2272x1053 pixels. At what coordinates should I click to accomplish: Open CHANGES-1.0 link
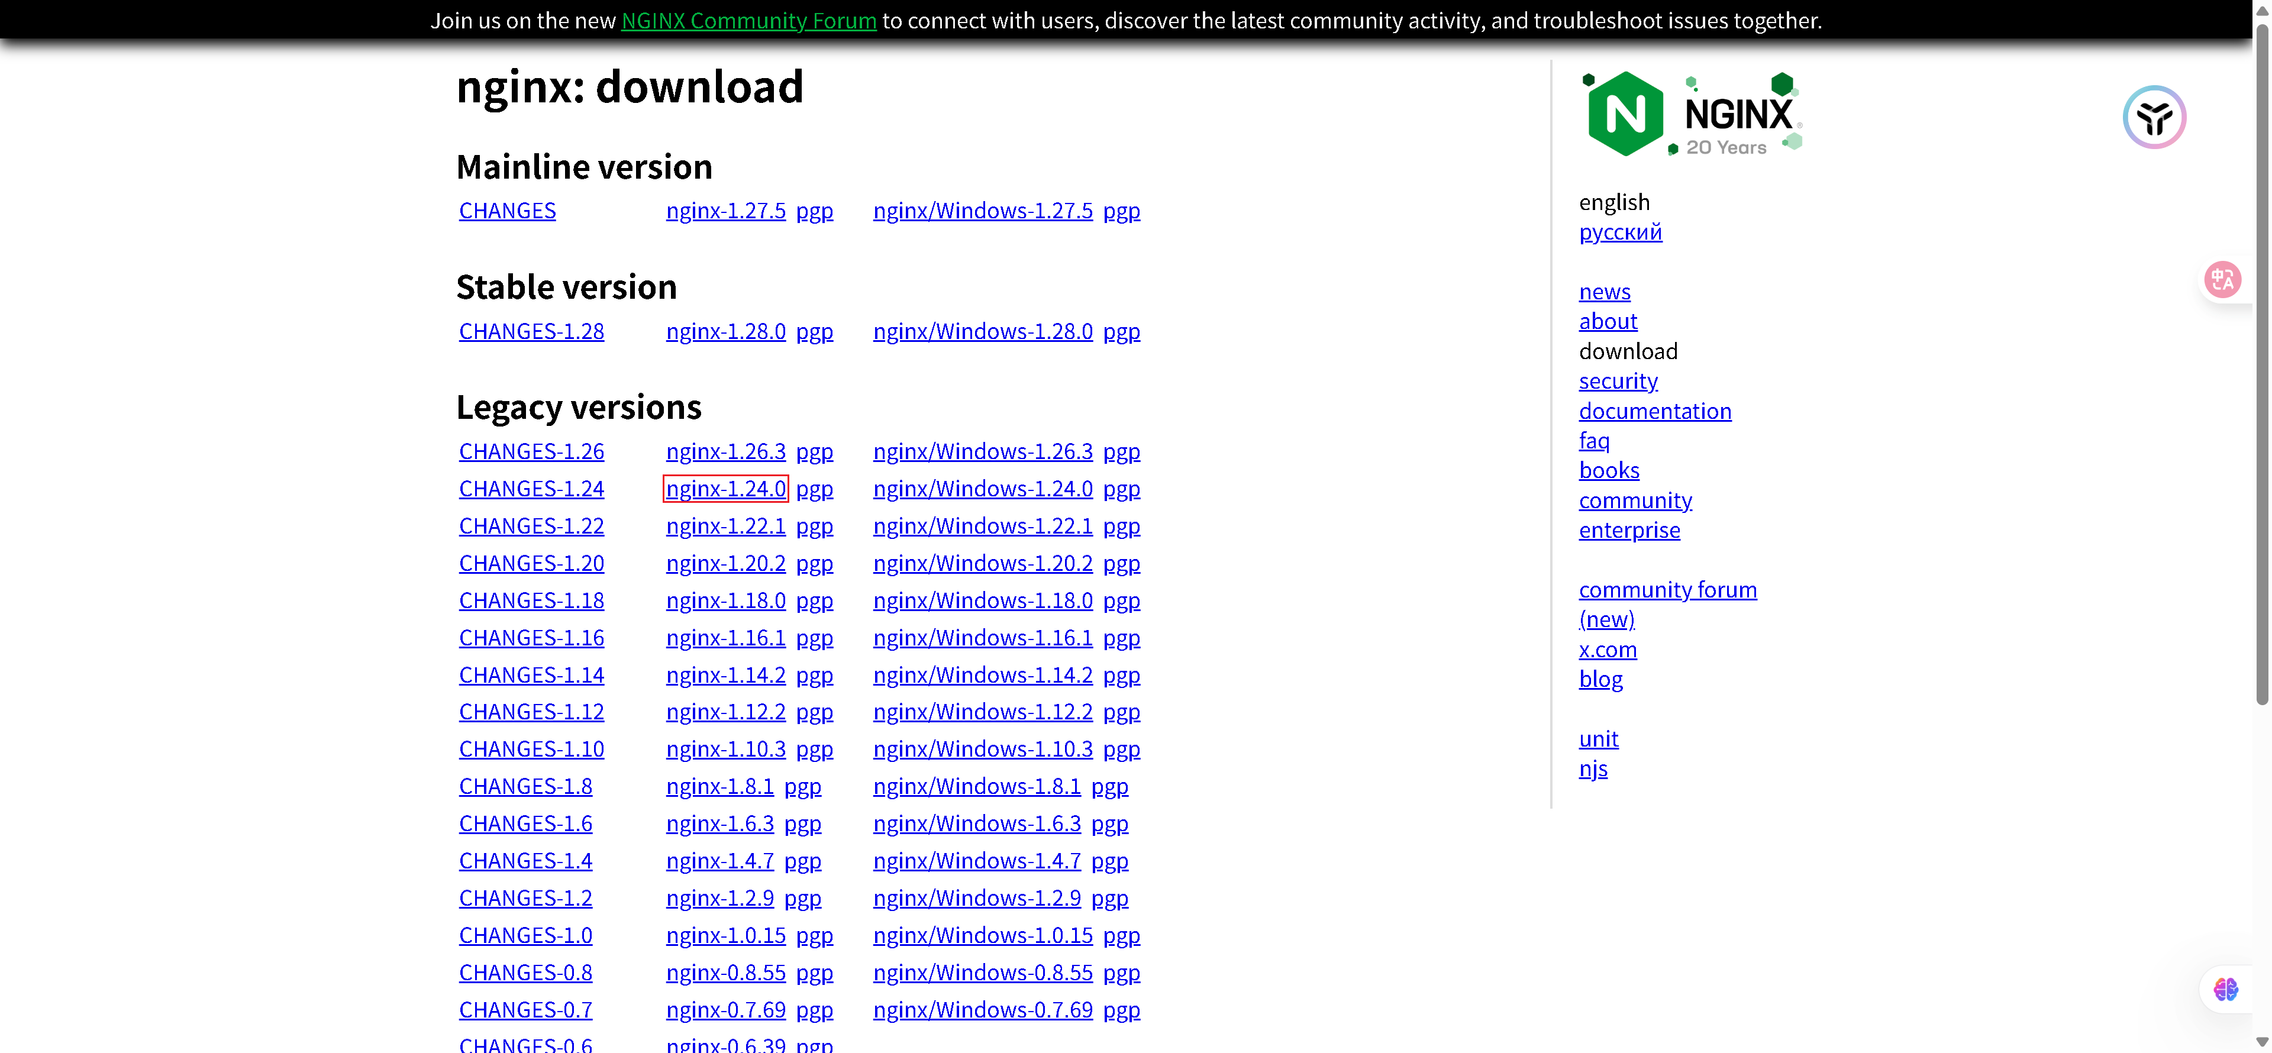pos(525,935)
